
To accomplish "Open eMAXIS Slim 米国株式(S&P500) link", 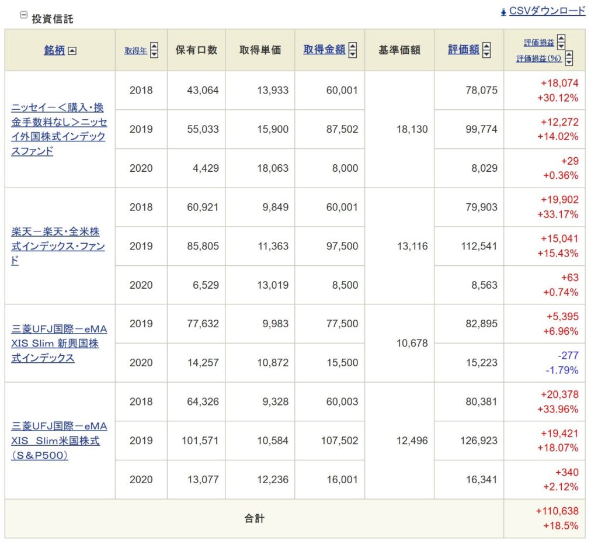I will 59,441.
